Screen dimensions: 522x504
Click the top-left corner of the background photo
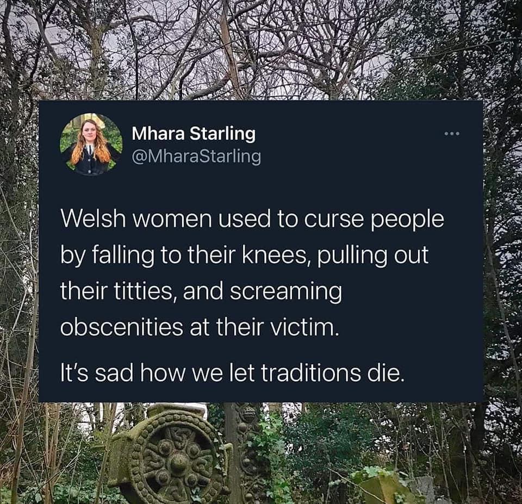[11, 11]
